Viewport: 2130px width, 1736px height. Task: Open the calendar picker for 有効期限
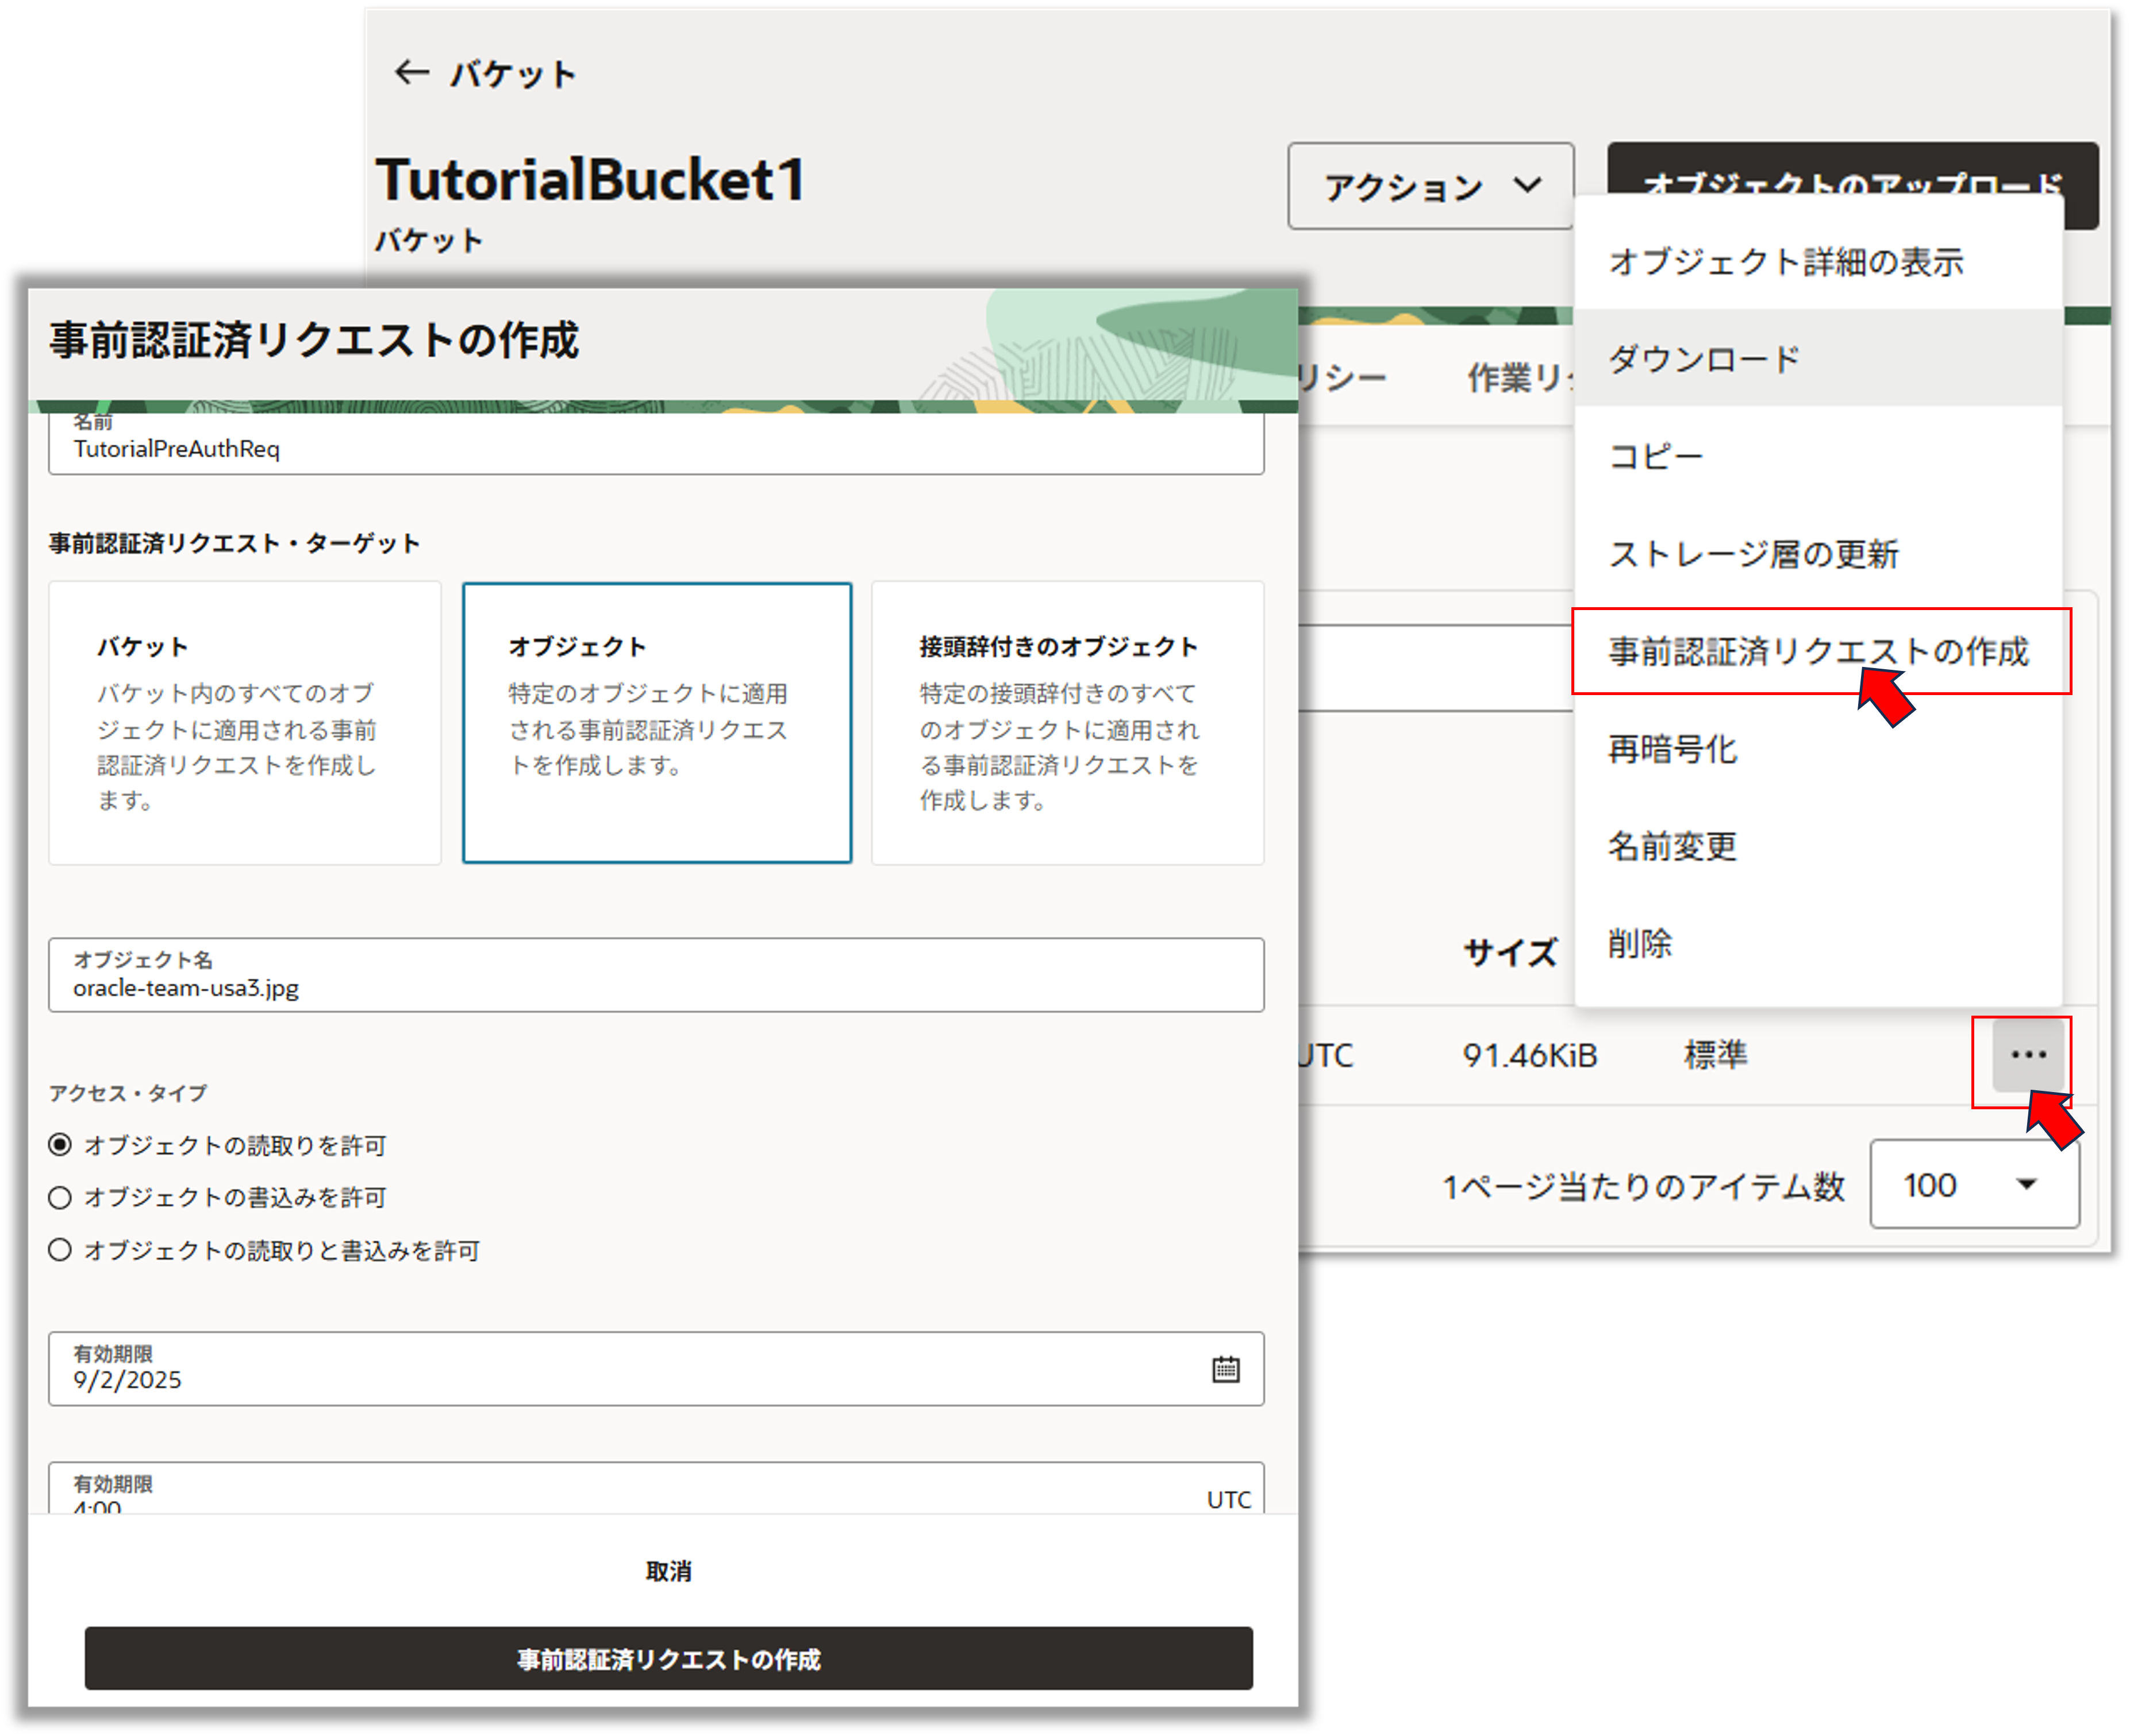1225,1369
